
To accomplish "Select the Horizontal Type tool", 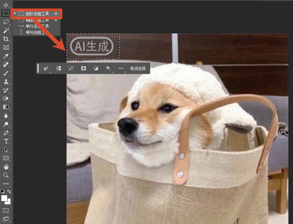I will 6,141.
